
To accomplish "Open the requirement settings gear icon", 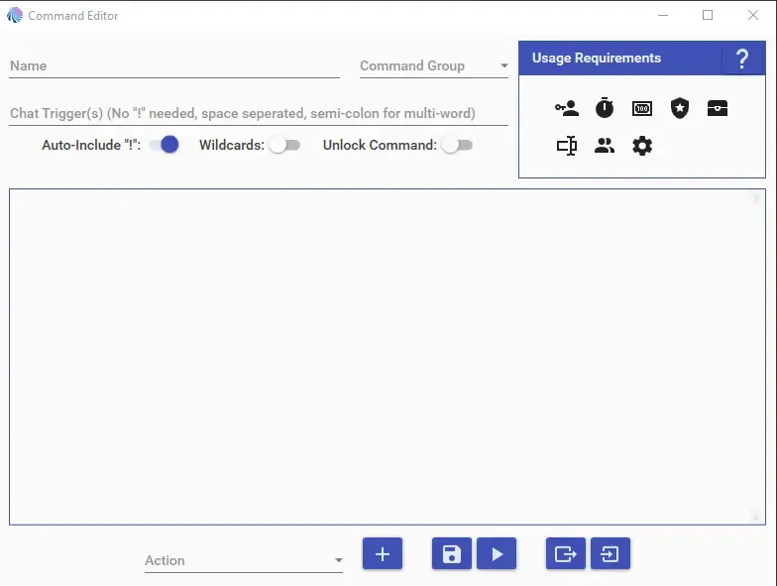I will (642, 147).
